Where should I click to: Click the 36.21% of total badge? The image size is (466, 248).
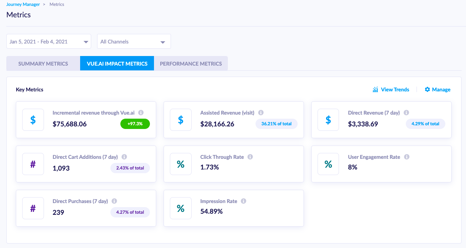[277, 124]
